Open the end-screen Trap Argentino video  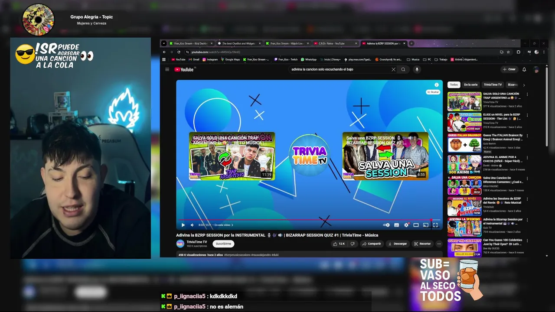point(232,156)
